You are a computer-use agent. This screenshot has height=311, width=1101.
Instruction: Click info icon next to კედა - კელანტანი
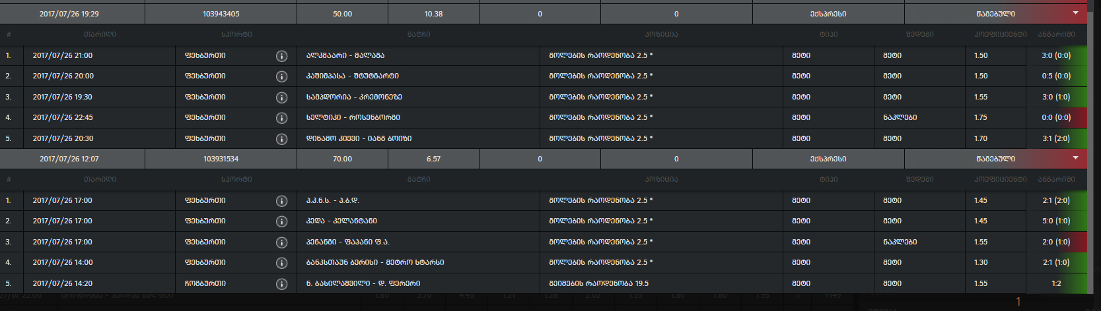coord(281,221)
